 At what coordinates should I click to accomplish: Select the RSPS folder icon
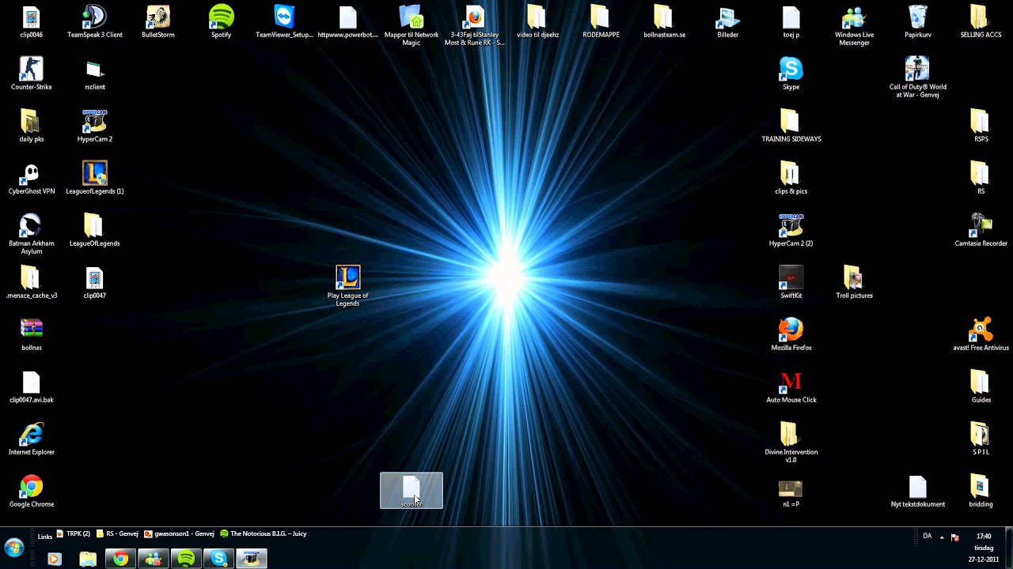(981, 126)
